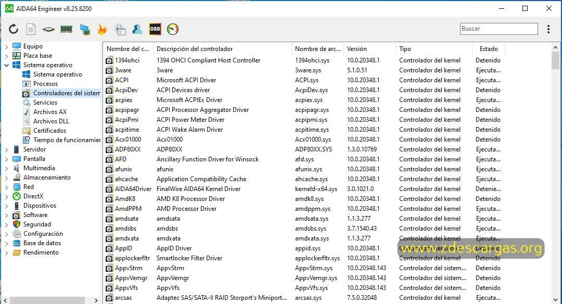Click the report checklist toolbar icon

(x=120, y=29)
